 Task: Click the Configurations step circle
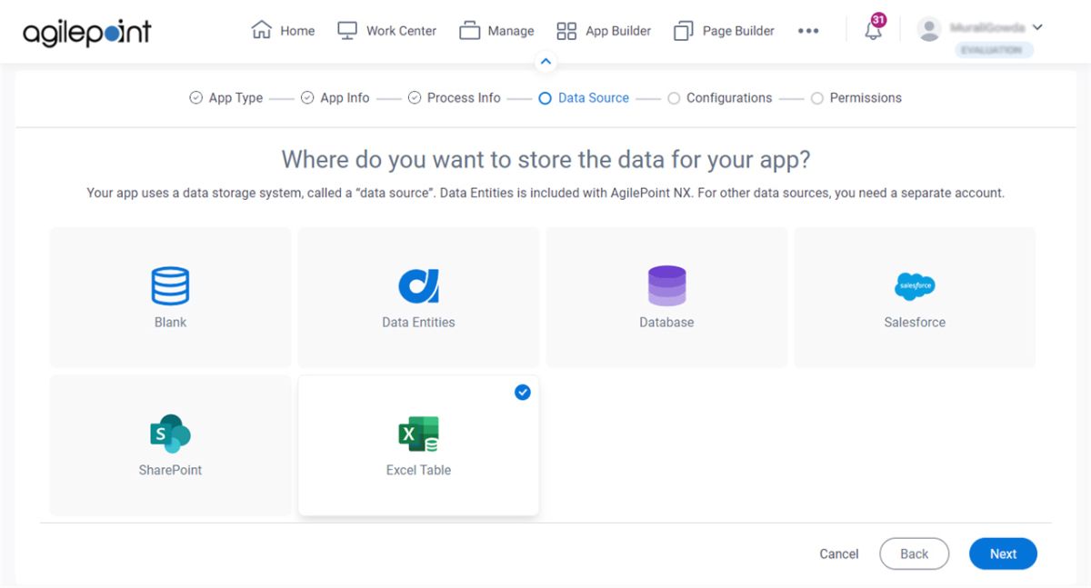coord(674,98)
